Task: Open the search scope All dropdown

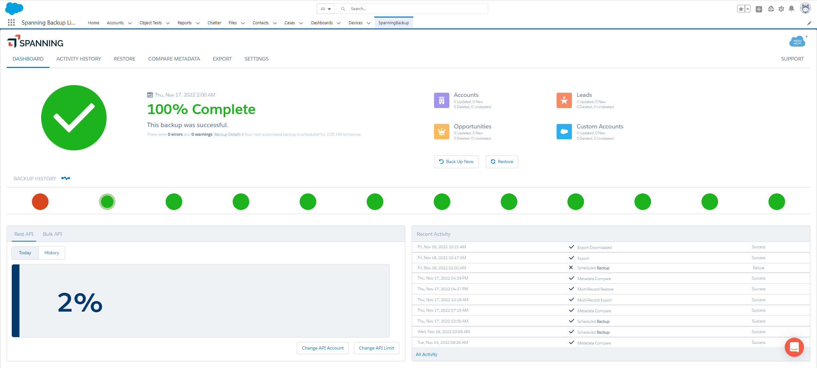Action: [326, 9]
